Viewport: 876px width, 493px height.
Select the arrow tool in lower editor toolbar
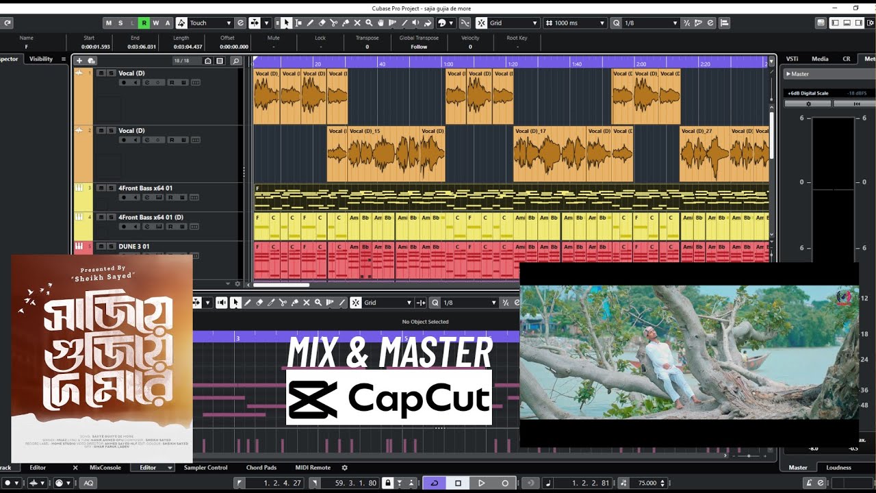[236, 302]
